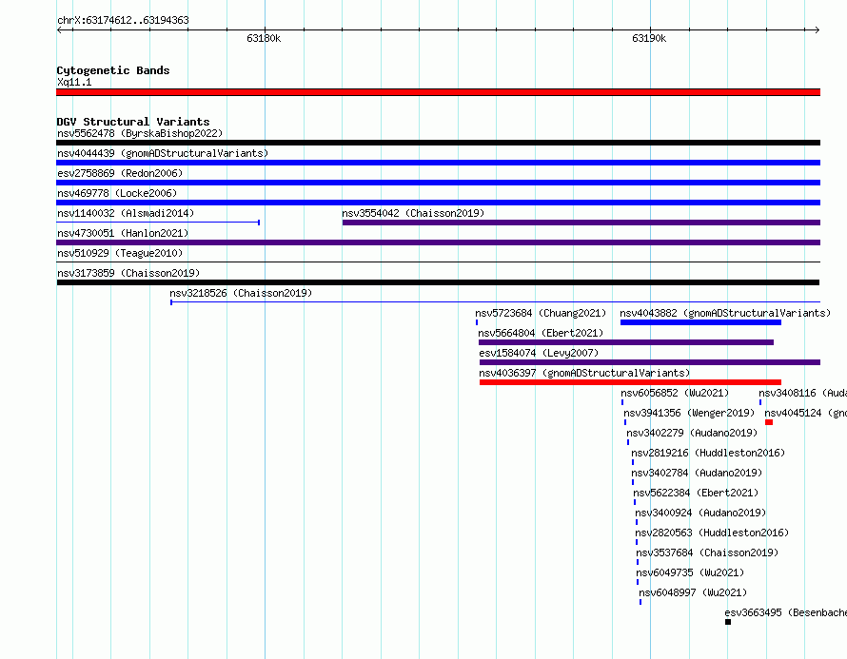
Task: Click the thin blue nsv1140032 line
Action: (x=158, y=223)
